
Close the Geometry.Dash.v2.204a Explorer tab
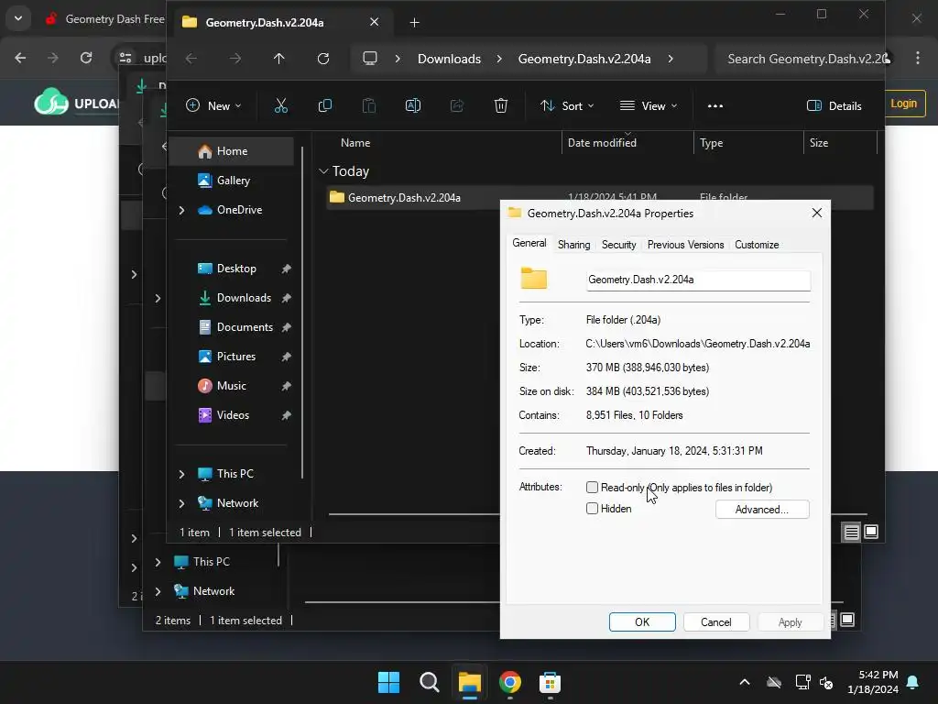coord(375,22)
